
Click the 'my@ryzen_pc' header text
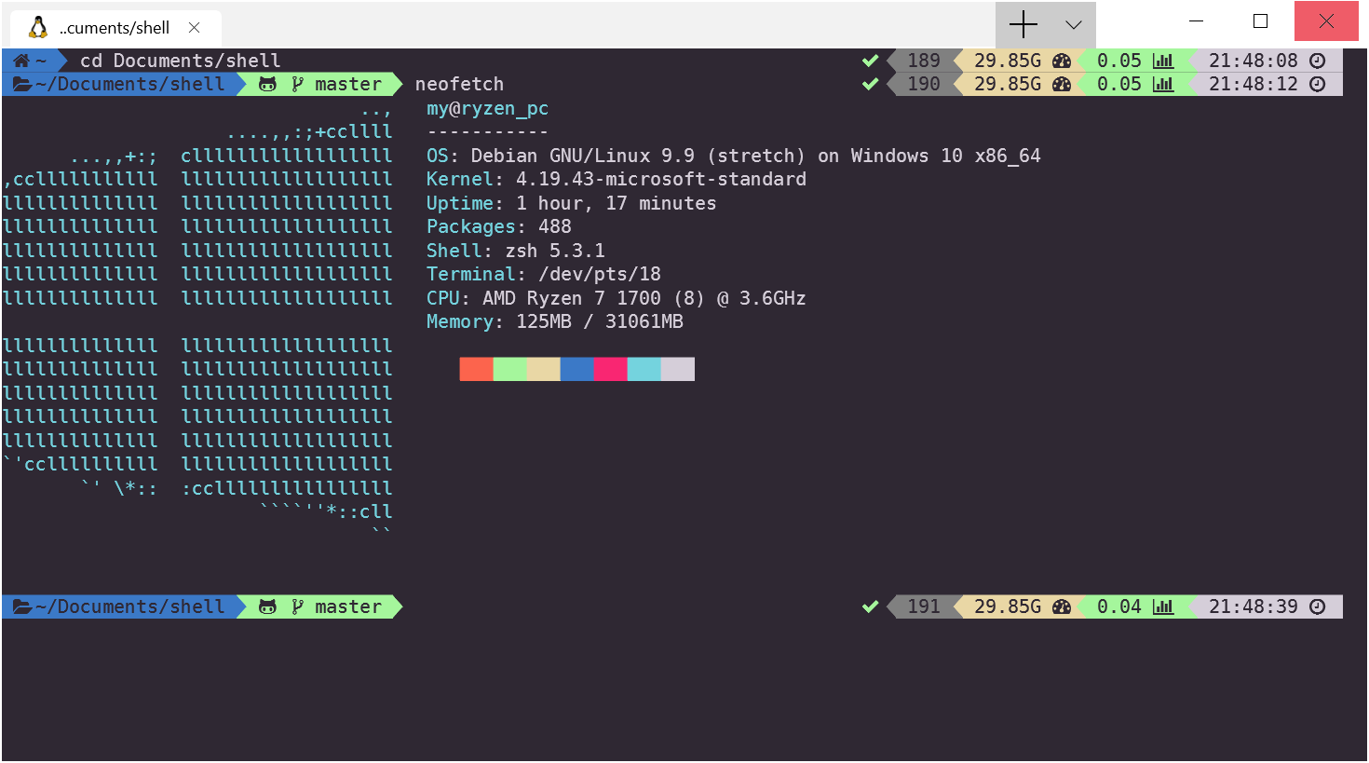click(x=487, y=109)
